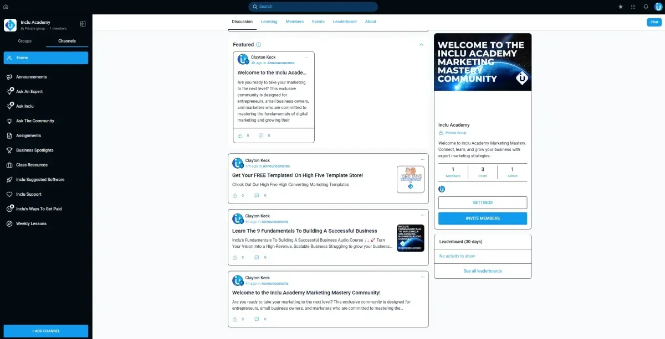Click the search field
Screen dimensions: 665x339
[x=313, y=7]
